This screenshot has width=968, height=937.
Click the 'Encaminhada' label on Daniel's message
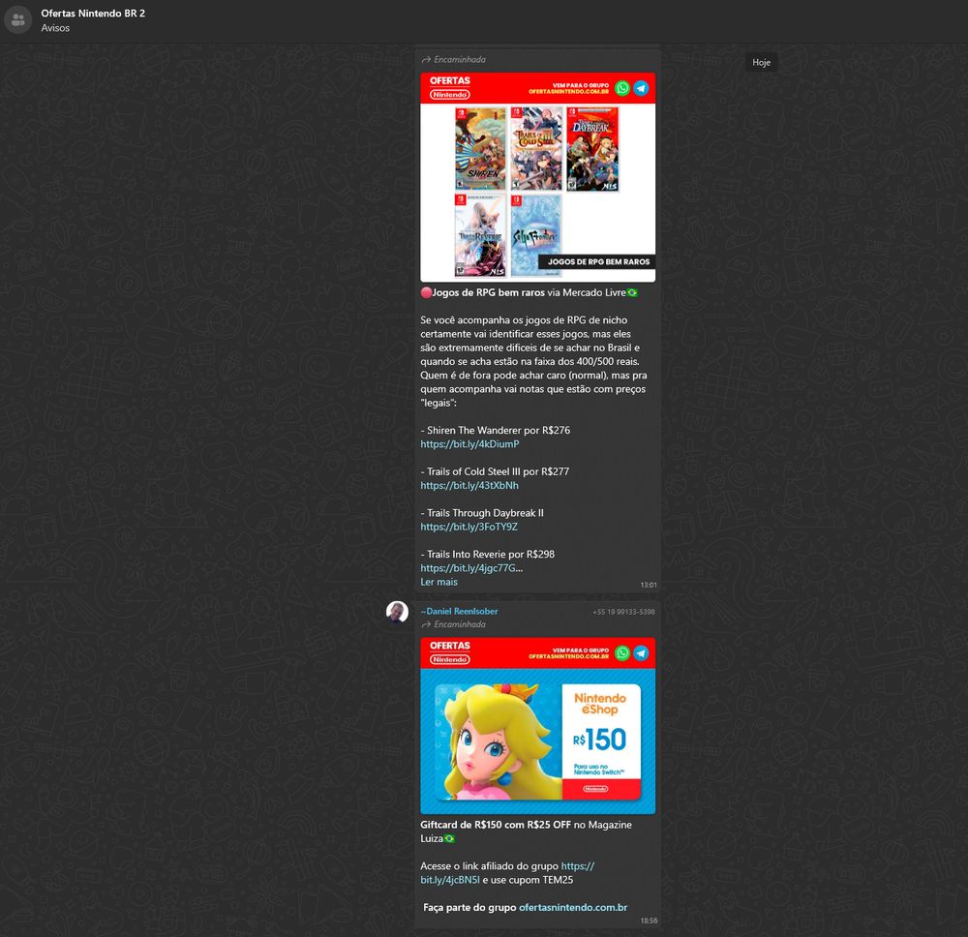(454, 624)
